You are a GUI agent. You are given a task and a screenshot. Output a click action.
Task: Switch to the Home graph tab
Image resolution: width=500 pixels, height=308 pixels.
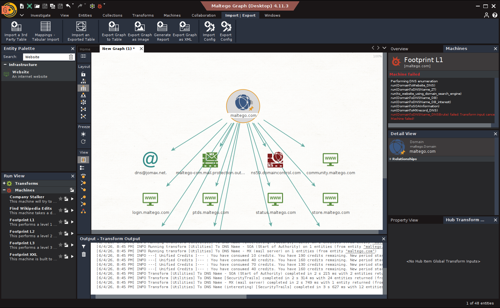pyautogui.click(x=85, y=49)
